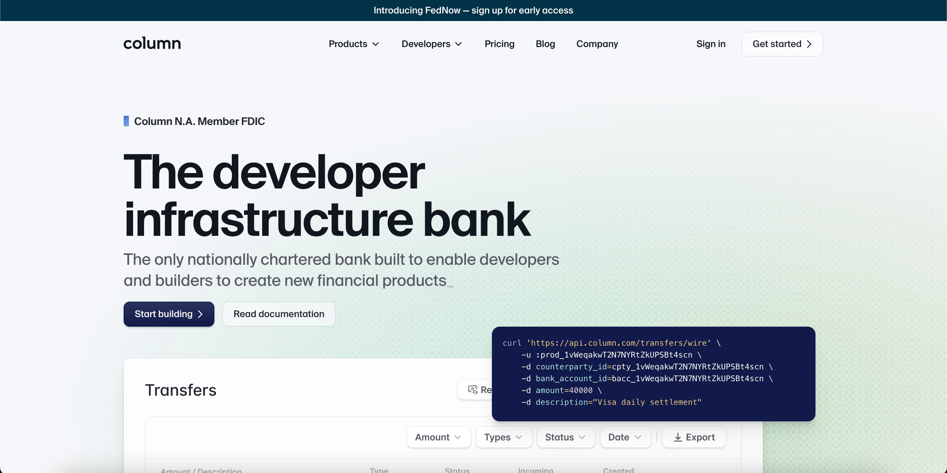Open the Company page
This screenshot has height=473, width=947.
pos(597,44)
